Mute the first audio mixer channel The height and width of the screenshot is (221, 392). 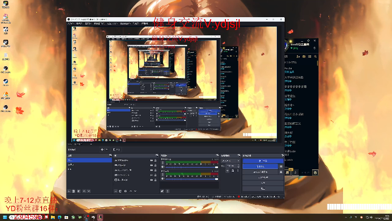(x=163, y=167)
